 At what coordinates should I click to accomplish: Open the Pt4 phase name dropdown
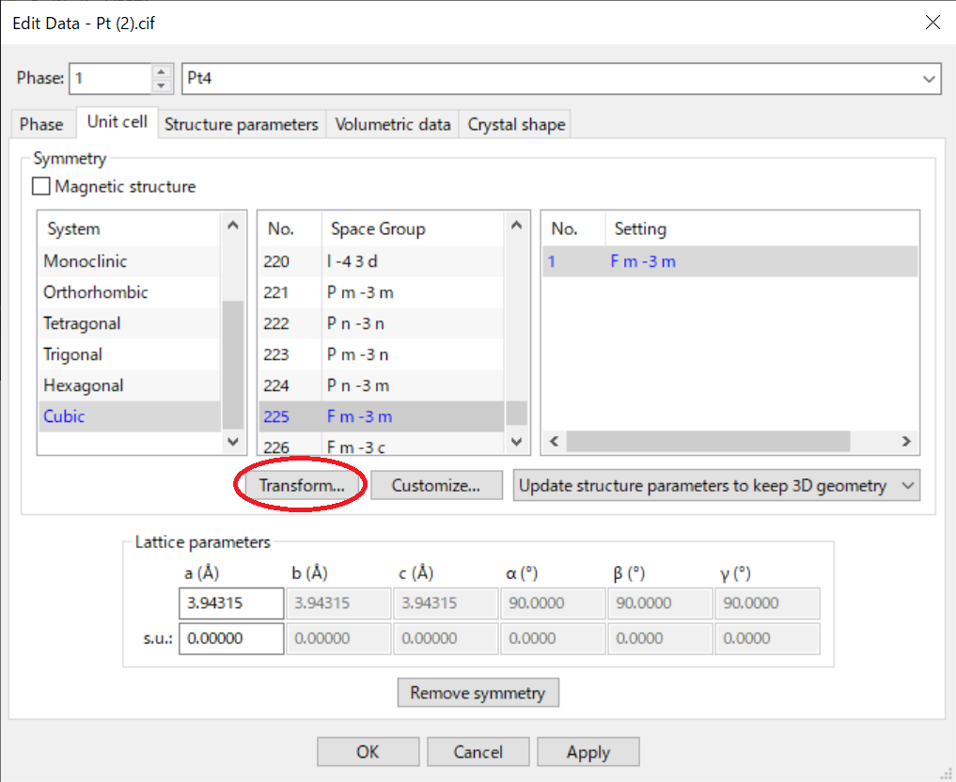pos(929,79)
